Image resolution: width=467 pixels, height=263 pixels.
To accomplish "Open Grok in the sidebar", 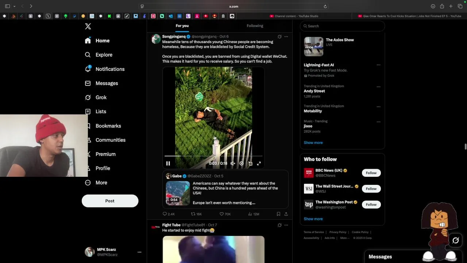I will click(96, 98).
